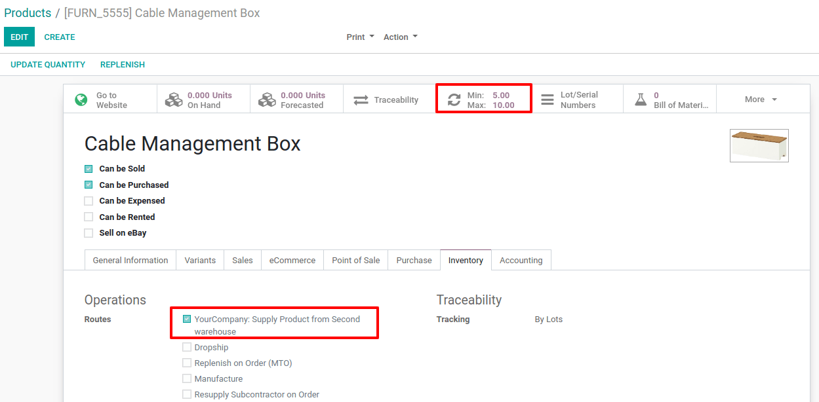Open the Purchase tab
The image size is (819, 402).
(414, 260)
